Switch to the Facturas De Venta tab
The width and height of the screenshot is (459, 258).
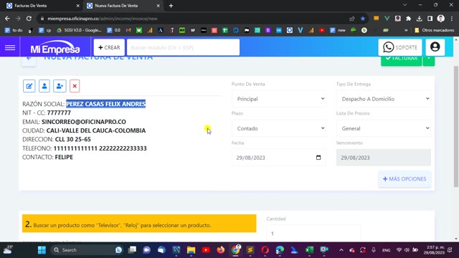[x=41, y=6]
